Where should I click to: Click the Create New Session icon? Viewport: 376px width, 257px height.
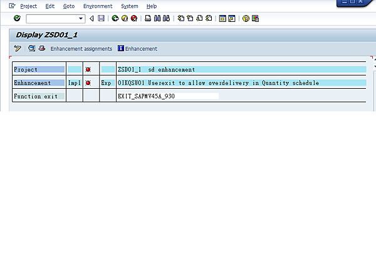coord(222,18)
